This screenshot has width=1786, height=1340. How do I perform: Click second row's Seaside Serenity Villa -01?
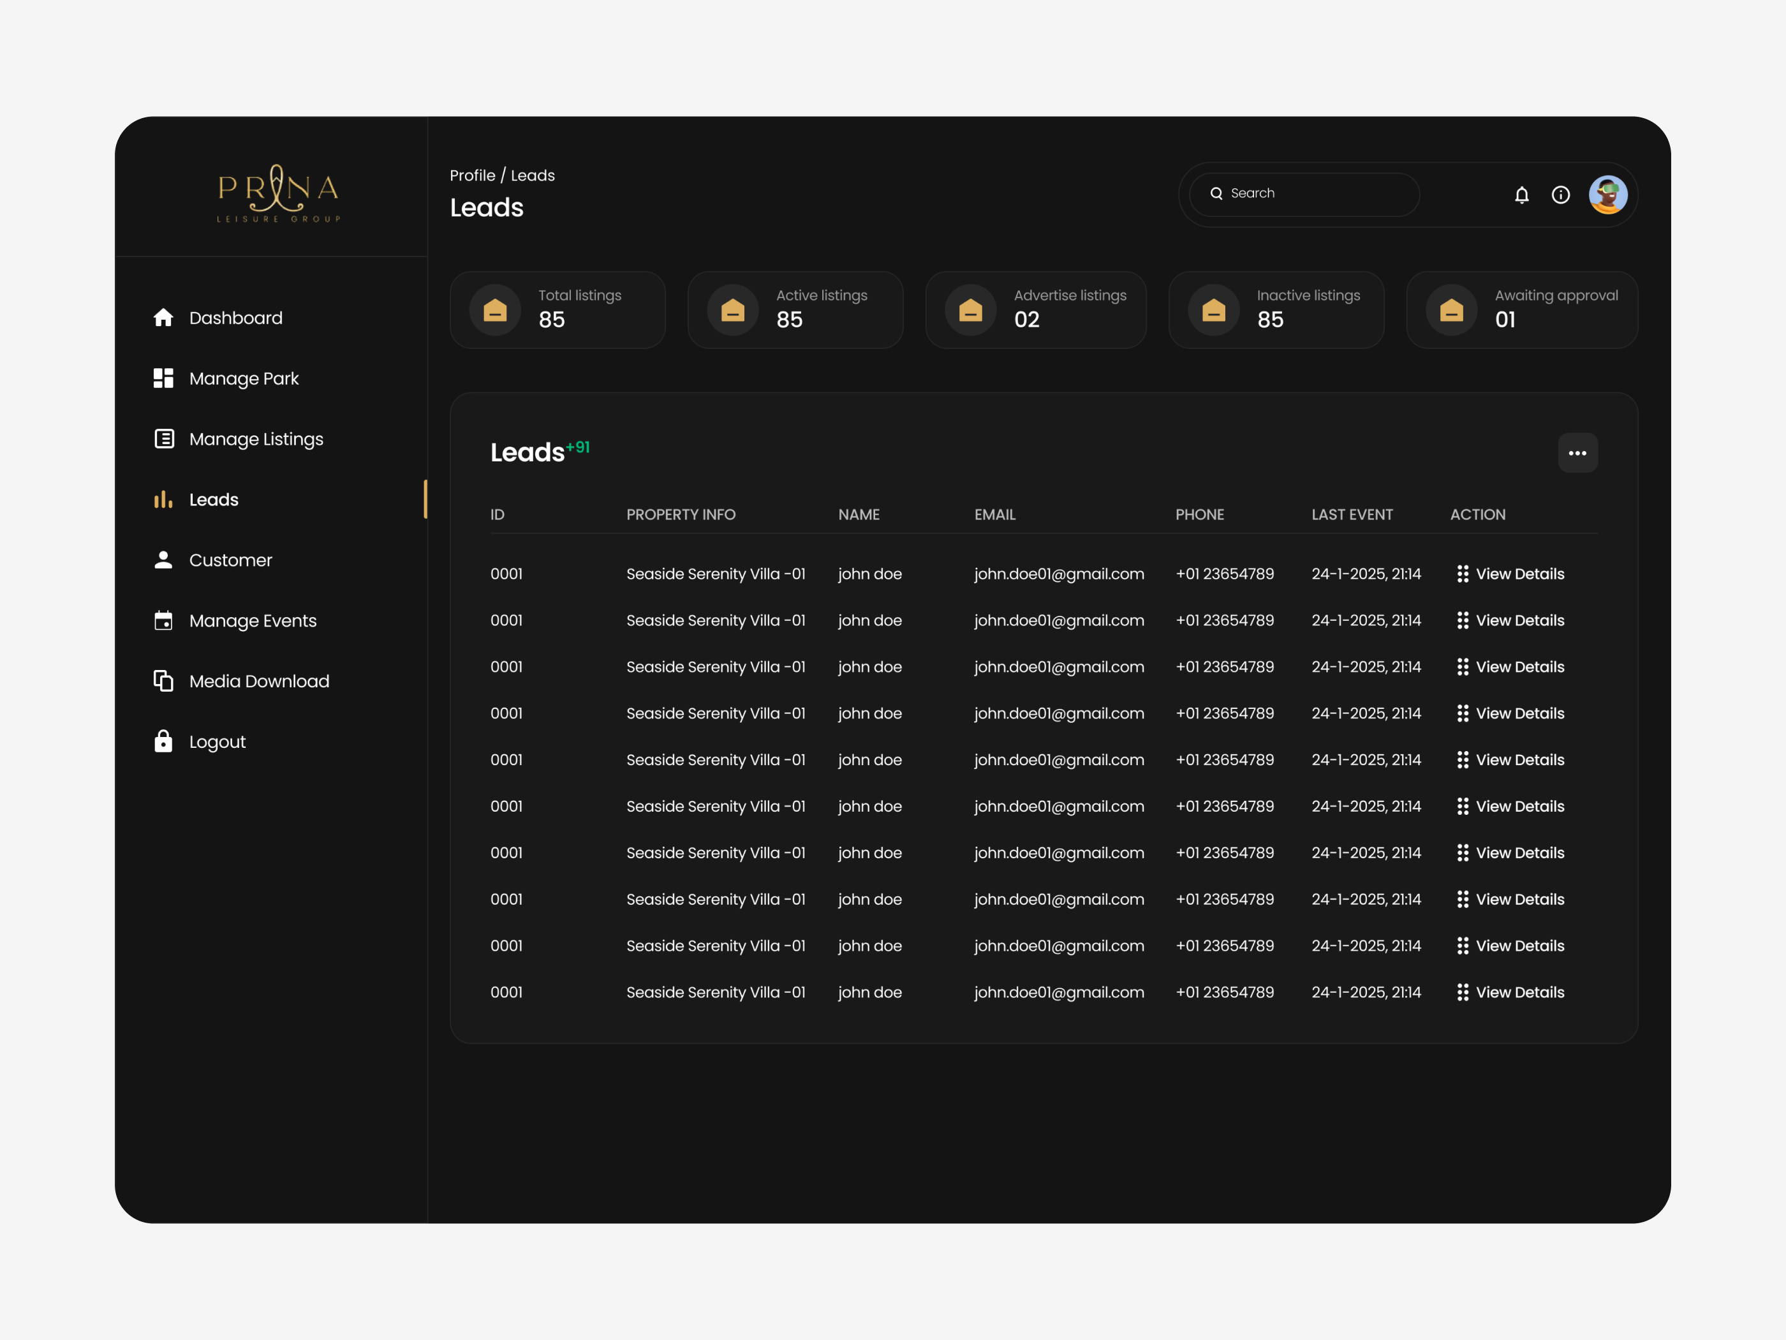(x=716, y=620)
